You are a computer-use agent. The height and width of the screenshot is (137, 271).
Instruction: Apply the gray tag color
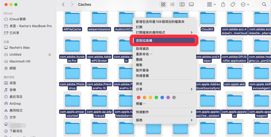pyautogui.click(x=174, y=97)
